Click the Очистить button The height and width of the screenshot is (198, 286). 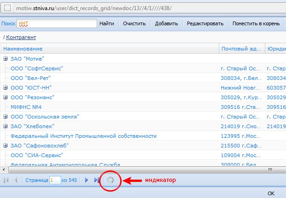134,24
